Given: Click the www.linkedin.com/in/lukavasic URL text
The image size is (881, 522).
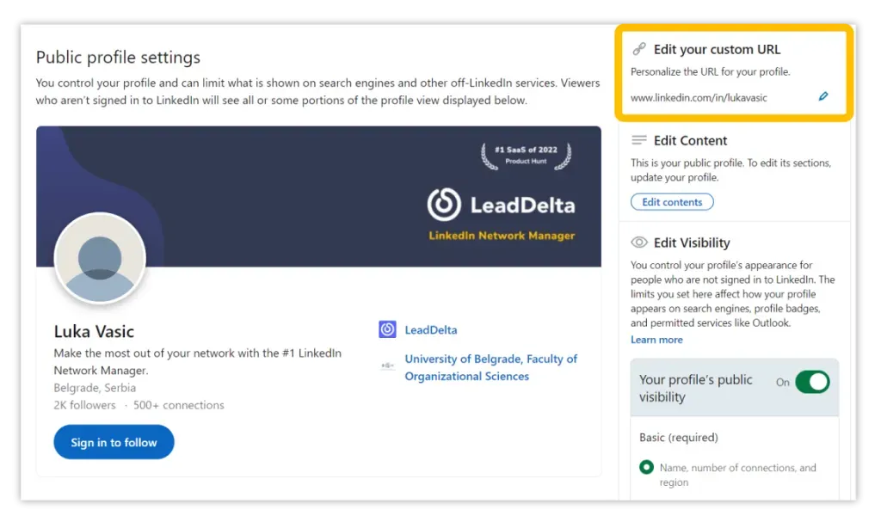Looking at the screenshot, I should 699,98.
